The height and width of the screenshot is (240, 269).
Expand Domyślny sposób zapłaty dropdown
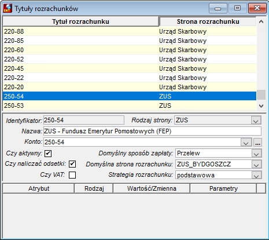256,154
